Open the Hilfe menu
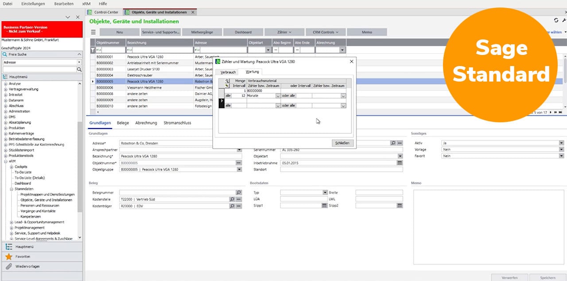This screenshot has width=567, height=281. tap(103, 4)
